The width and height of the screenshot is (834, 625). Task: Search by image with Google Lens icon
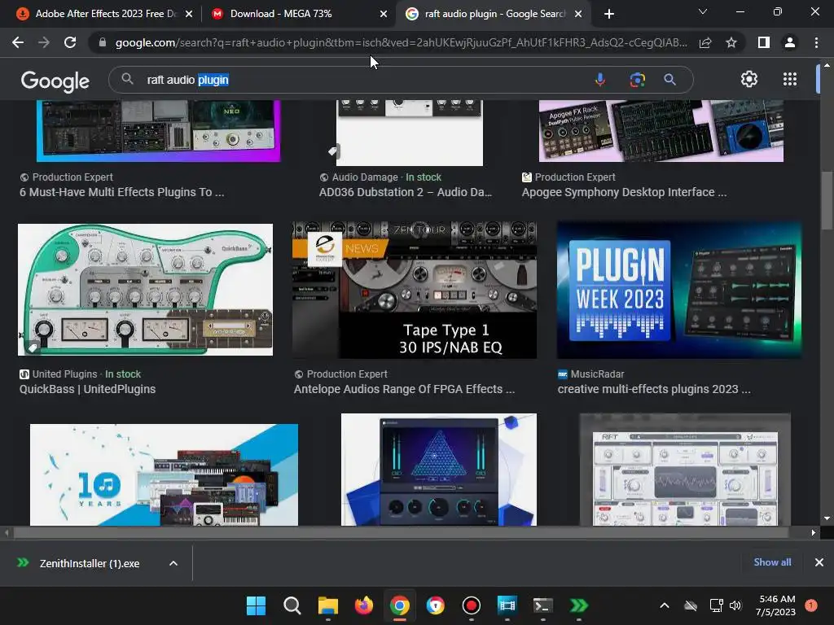(637, 80)
